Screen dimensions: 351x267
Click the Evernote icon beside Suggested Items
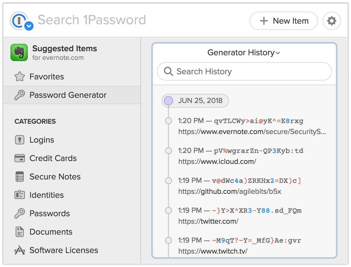point(19,52)
